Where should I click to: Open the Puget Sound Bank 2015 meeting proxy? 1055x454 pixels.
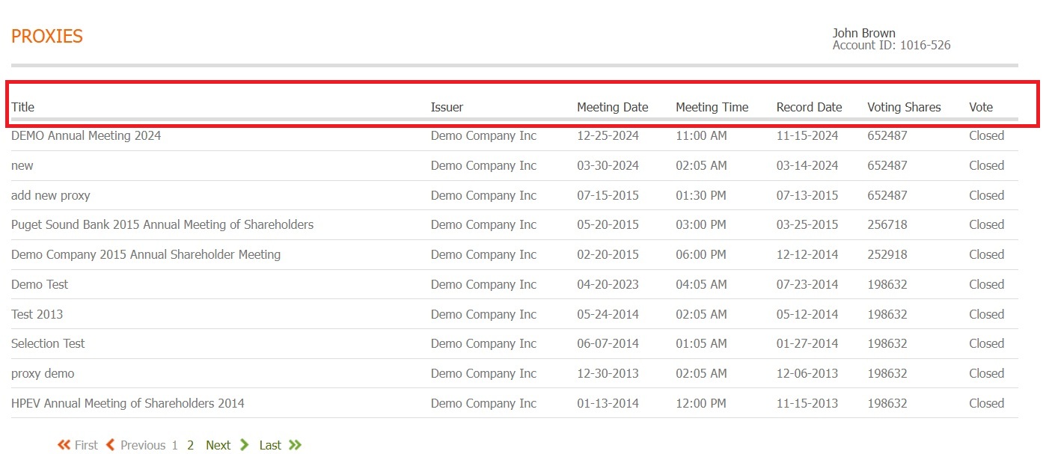[x=162, y=224]
